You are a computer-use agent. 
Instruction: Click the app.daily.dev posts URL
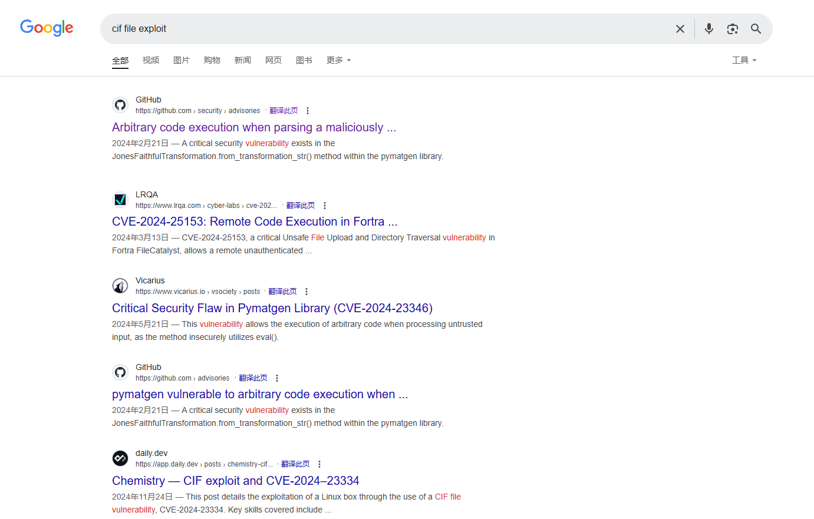click(x=204, y=464)
